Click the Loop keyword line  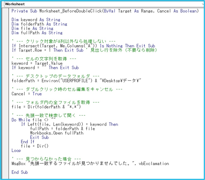(x=16, y=151)
